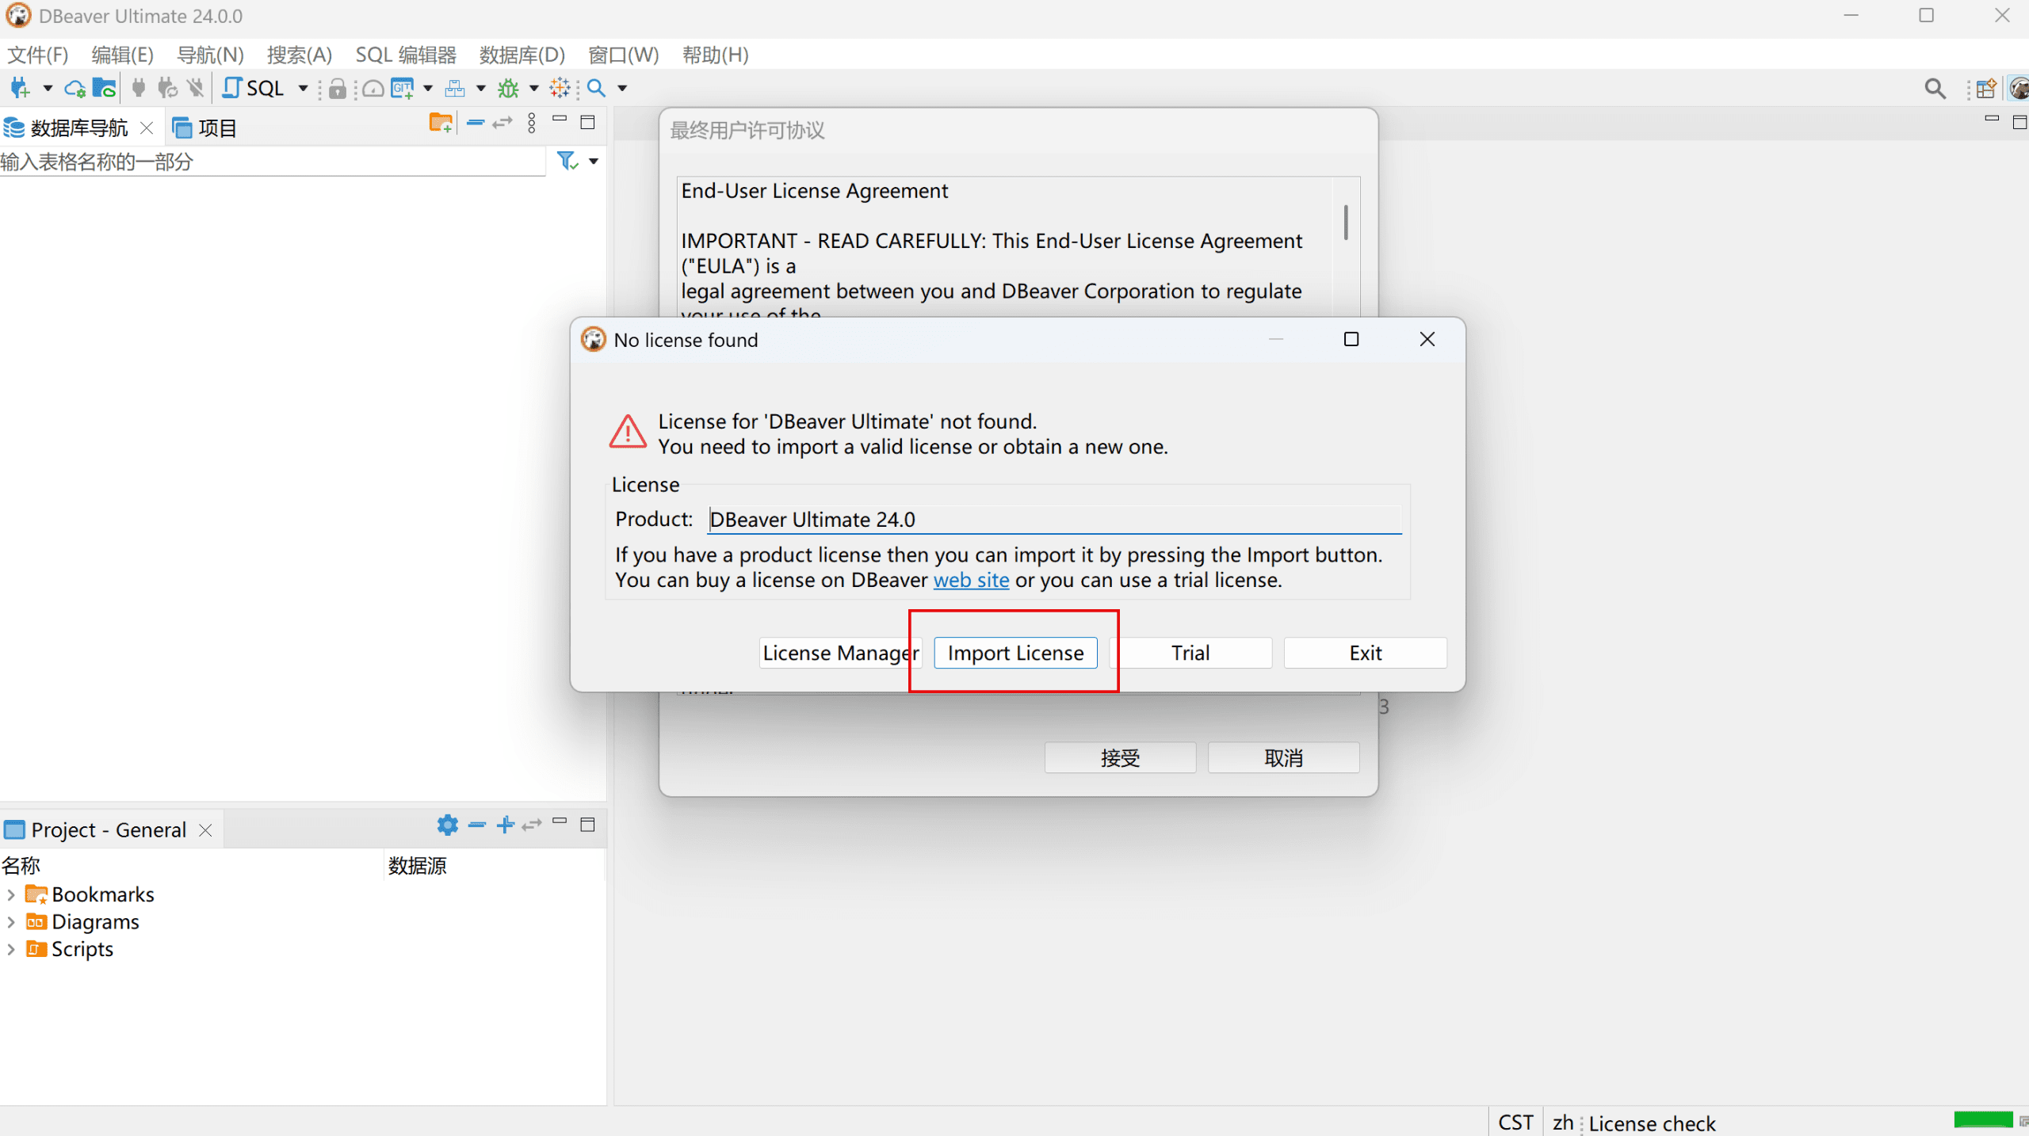This screenshot has width=2029, height=1136.
Task: Toggle link with editor arrows in the navigator
Action: click(502, 123)
